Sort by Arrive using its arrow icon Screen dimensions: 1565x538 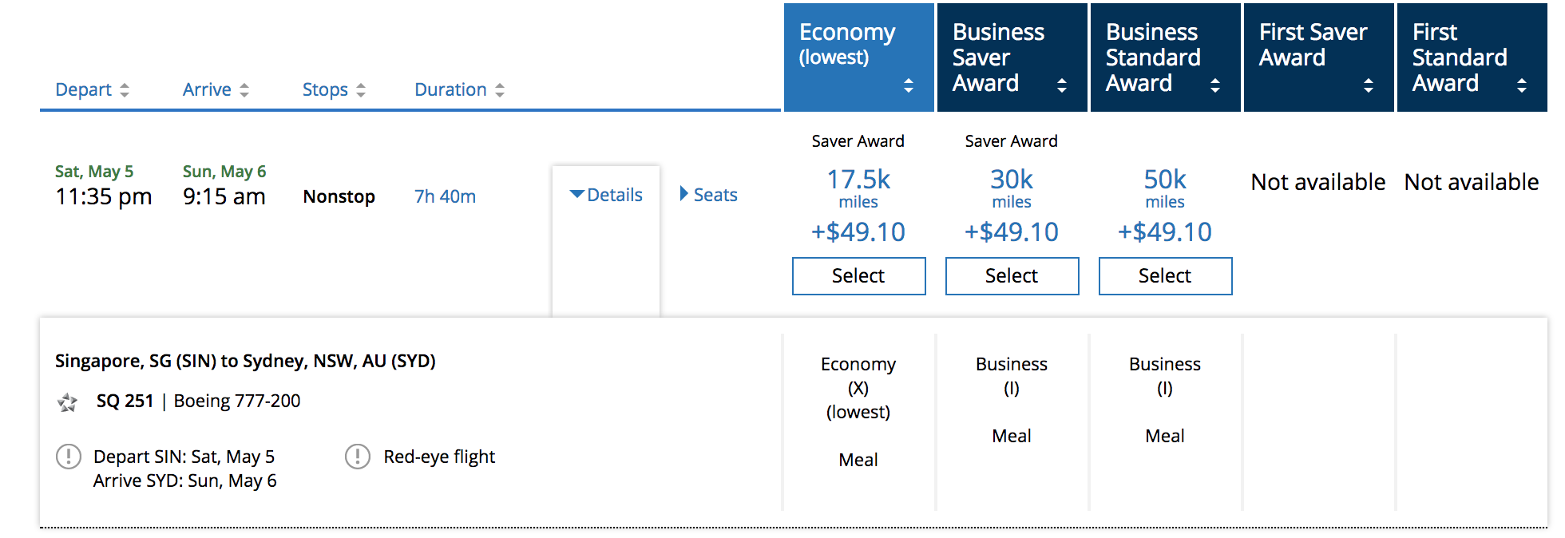point(244,90)
